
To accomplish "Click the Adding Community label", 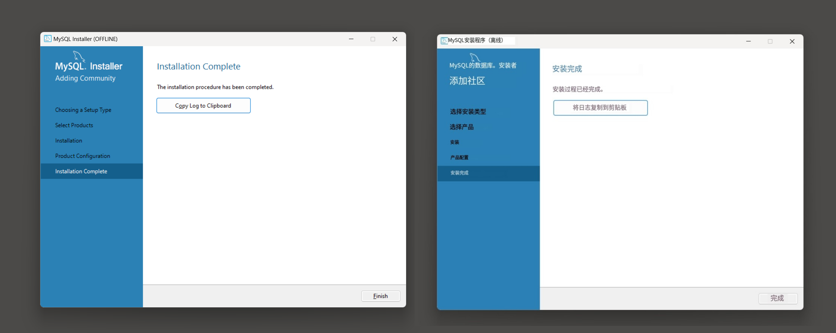I will (85, 78).
